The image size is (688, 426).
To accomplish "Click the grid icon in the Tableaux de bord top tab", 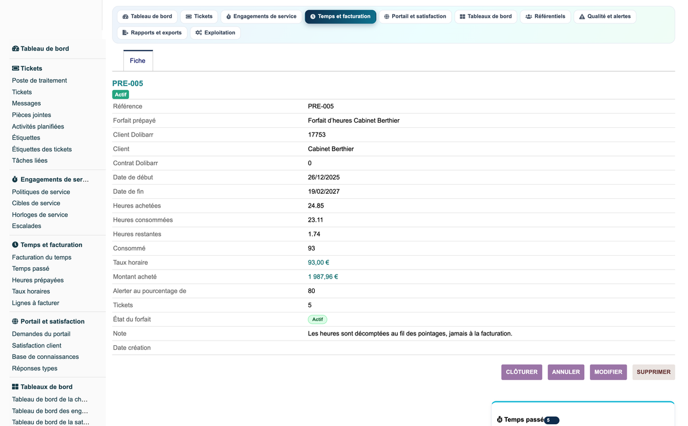I will [x=463, y=17].
